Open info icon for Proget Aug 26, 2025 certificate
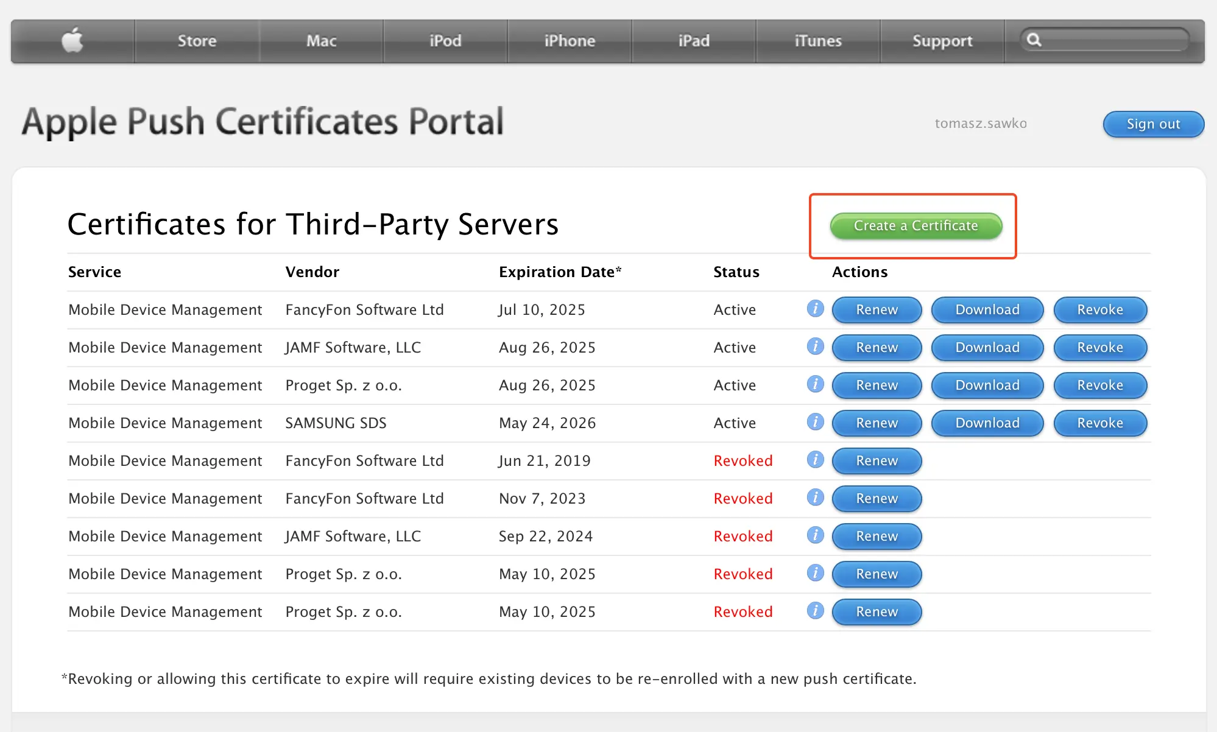The height and width of the screenshot is (732, 1217). click(x=815, y=384)
